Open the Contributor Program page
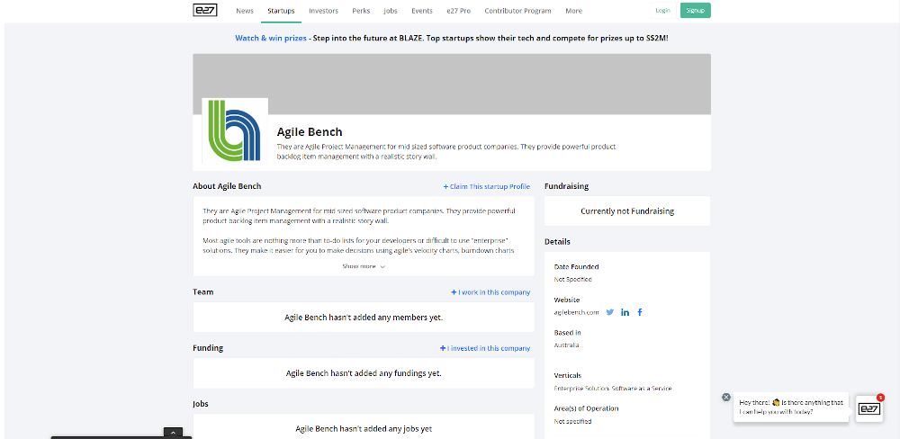900x439 pixels. point(517,11)
